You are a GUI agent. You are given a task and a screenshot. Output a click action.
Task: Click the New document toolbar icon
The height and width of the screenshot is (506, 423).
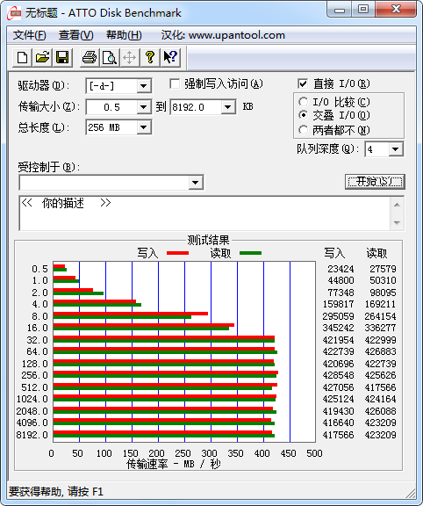coord(22,58)
